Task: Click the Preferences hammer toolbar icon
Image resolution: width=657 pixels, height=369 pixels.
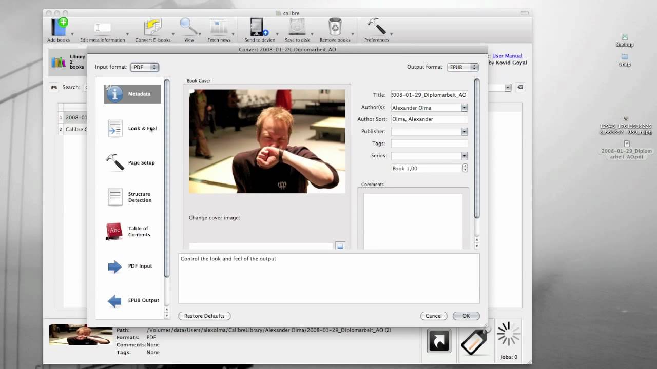Action: coord(376,27)
